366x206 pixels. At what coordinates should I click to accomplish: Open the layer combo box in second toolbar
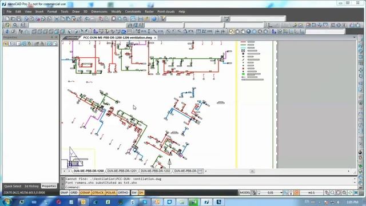click(77, 25)
